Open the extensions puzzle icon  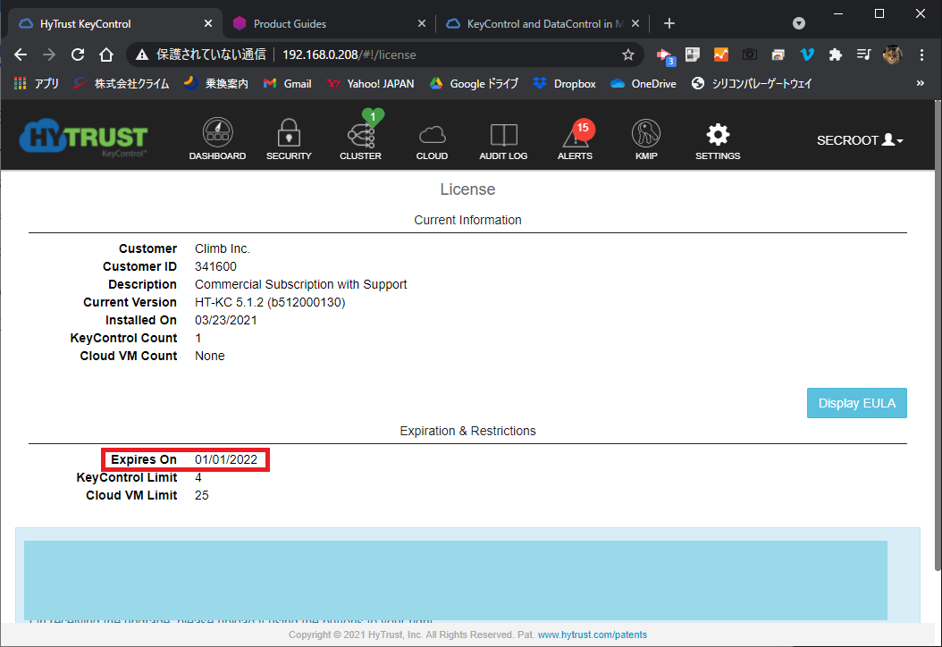coord(835,55)
